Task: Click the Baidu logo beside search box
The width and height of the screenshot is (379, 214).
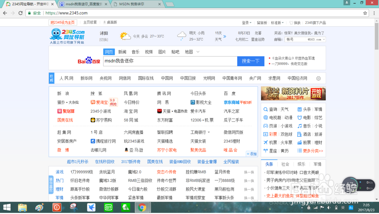Action: click(x=89, y=61)
